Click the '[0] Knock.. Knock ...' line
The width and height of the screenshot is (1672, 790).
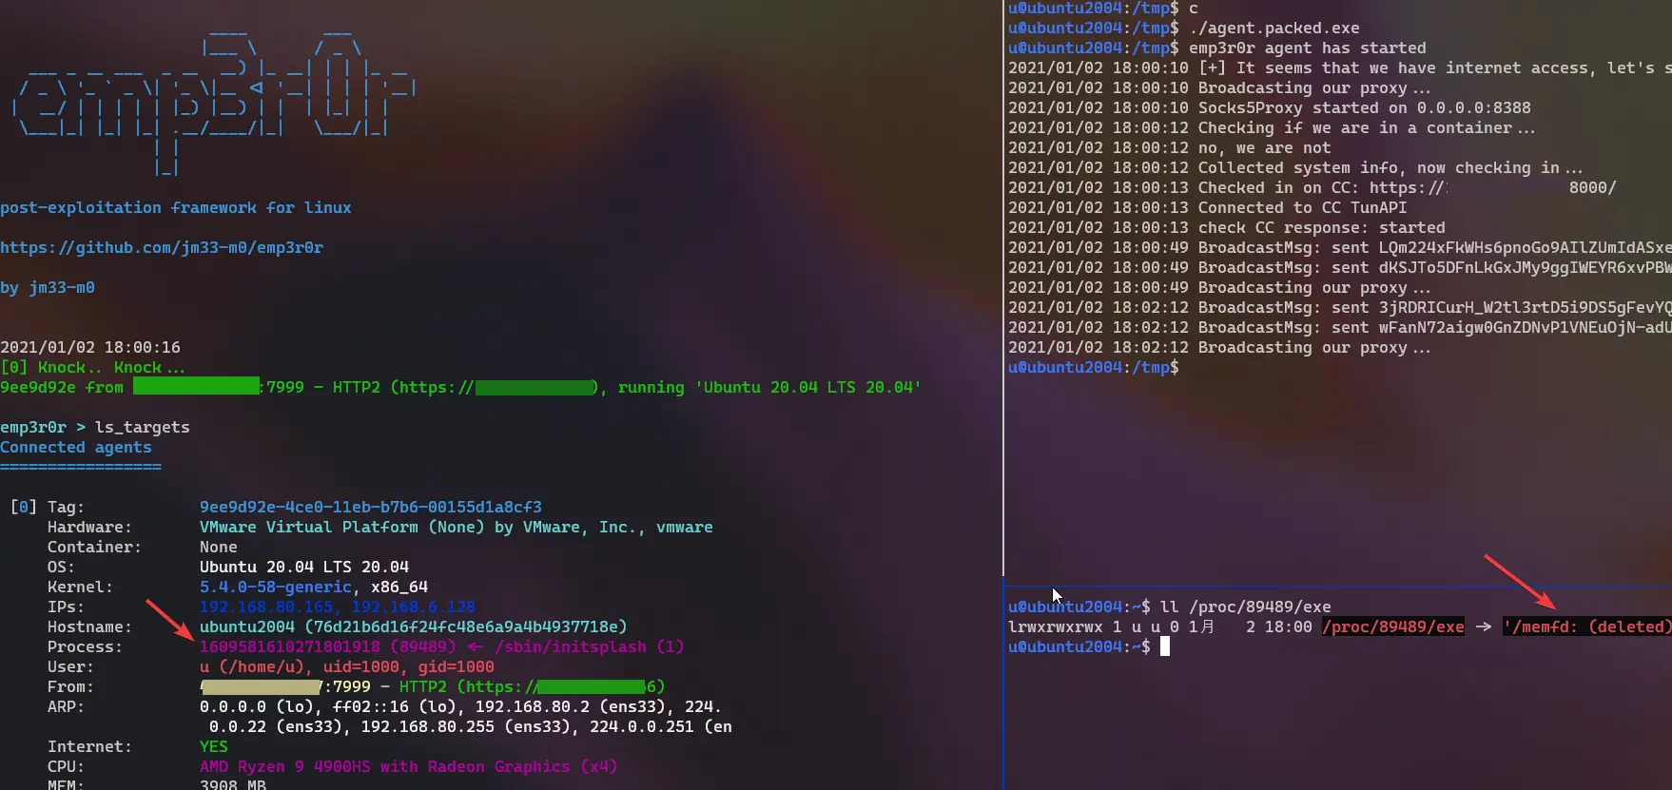[93, 367]
